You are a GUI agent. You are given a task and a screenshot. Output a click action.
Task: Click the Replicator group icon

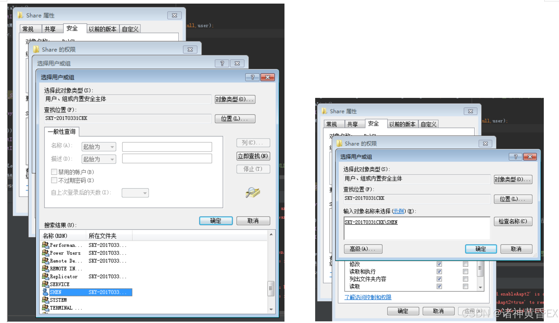[45, 276]
